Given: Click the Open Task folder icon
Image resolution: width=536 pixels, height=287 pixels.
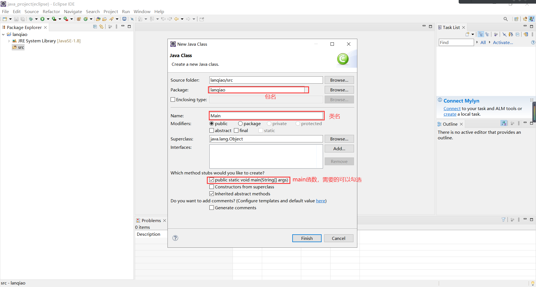Looking at the screenshot, I should (104, 19).
